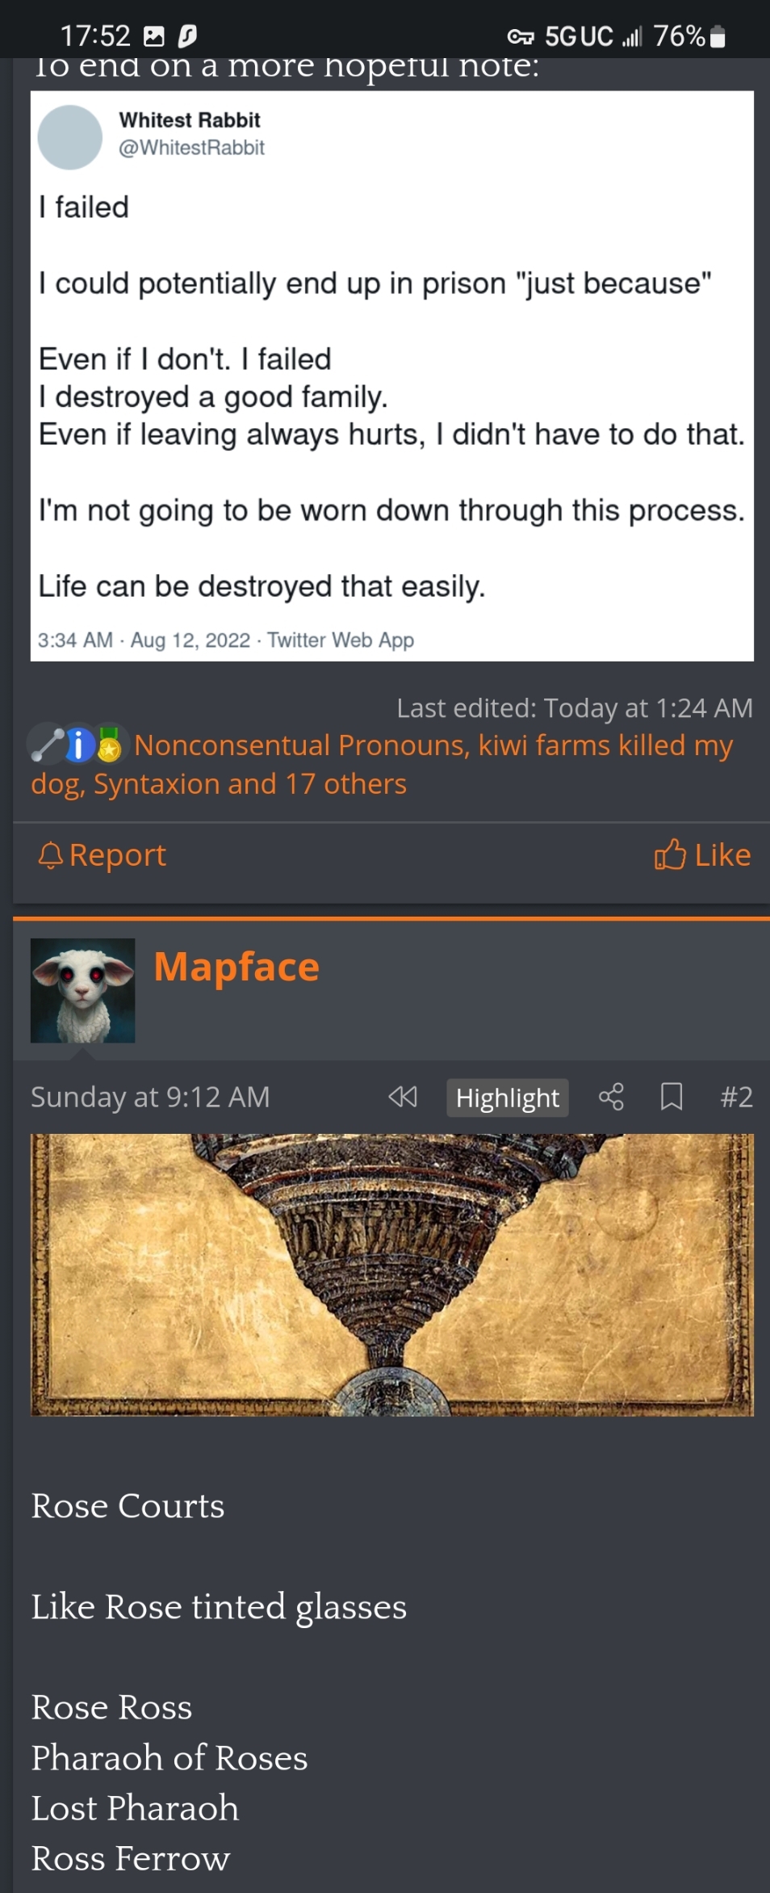Tap the Sunday at 9:12 AM timestamp
The image size is (770, 1893).
pos(150,1097)
